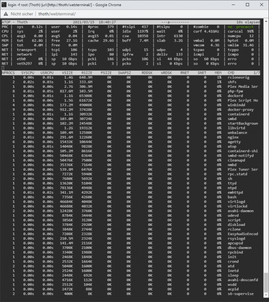Screen dimensions: 269x302
Task: Click the VSIZE column header
Action: 67,73
